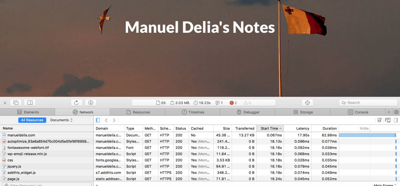This screenshot has height=186, width=400.
Task: Toggle the left navigation sidebar
Action: [x=98, y=120]
